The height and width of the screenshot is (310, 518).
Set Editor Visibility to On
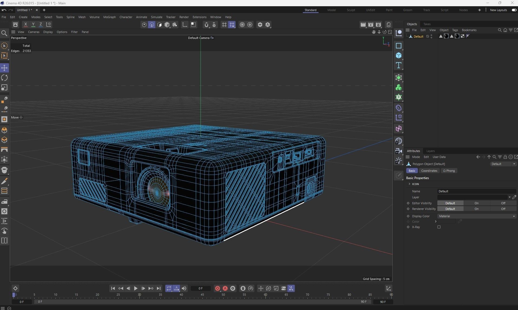pyautogui.click(x=476, y=203)
